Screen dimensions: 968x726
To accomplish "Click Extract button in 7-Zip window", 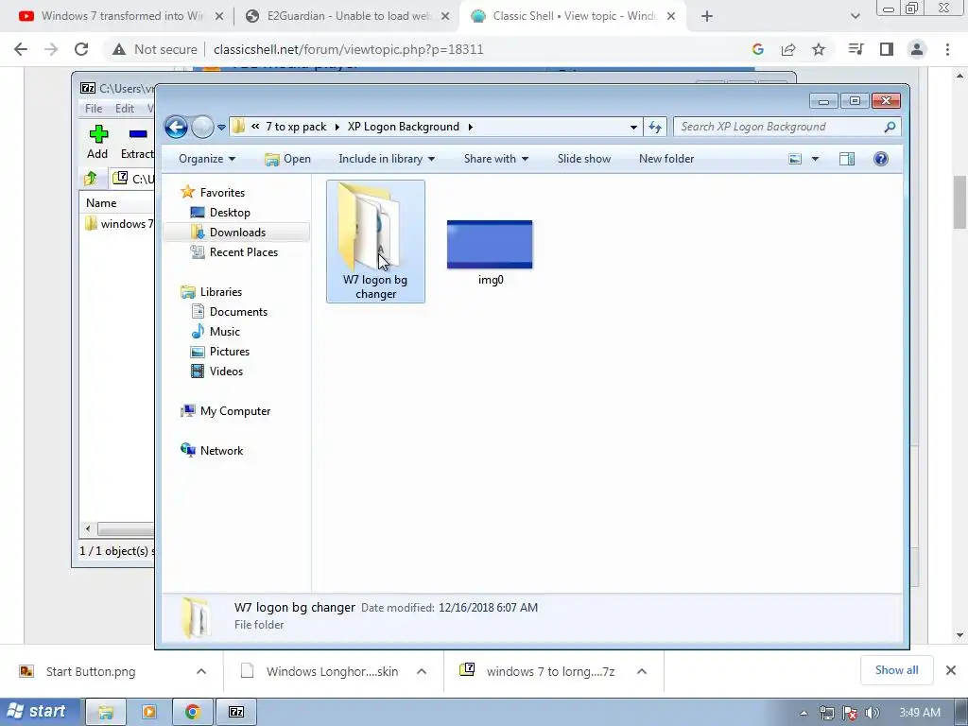I will [137, 142].
